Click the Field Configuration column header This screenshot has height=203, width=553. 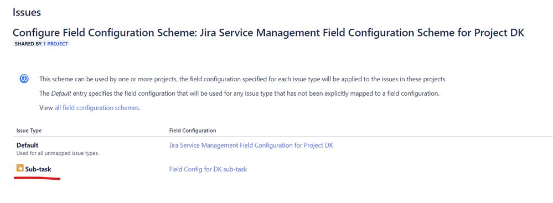point(193,131)
